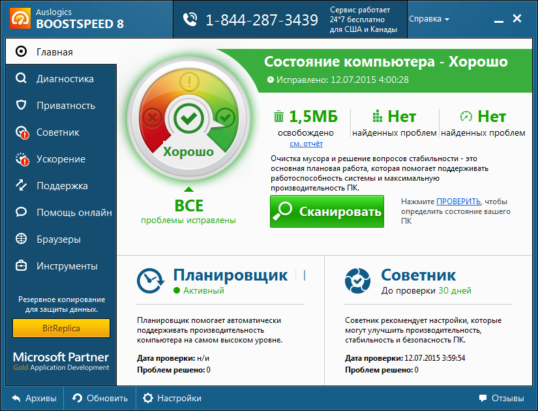Click the Поддержка arrows icon
The width and height of the screenshot is (538, 411).
(22, 186)
